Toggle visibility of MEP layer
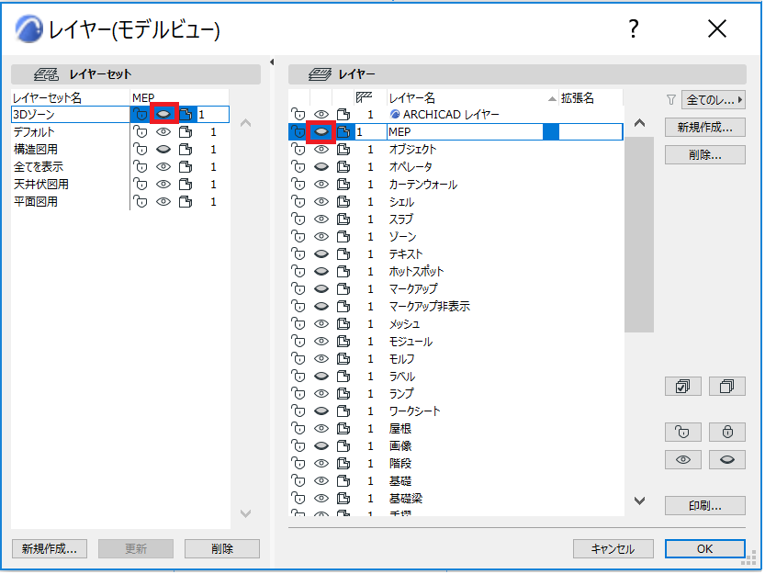 click(321, 131)
